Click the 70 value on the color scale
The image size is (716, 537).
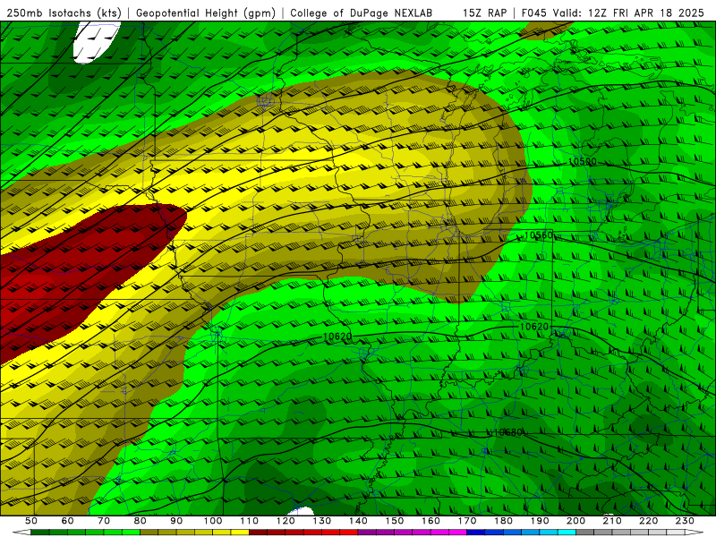pos(104,521)
